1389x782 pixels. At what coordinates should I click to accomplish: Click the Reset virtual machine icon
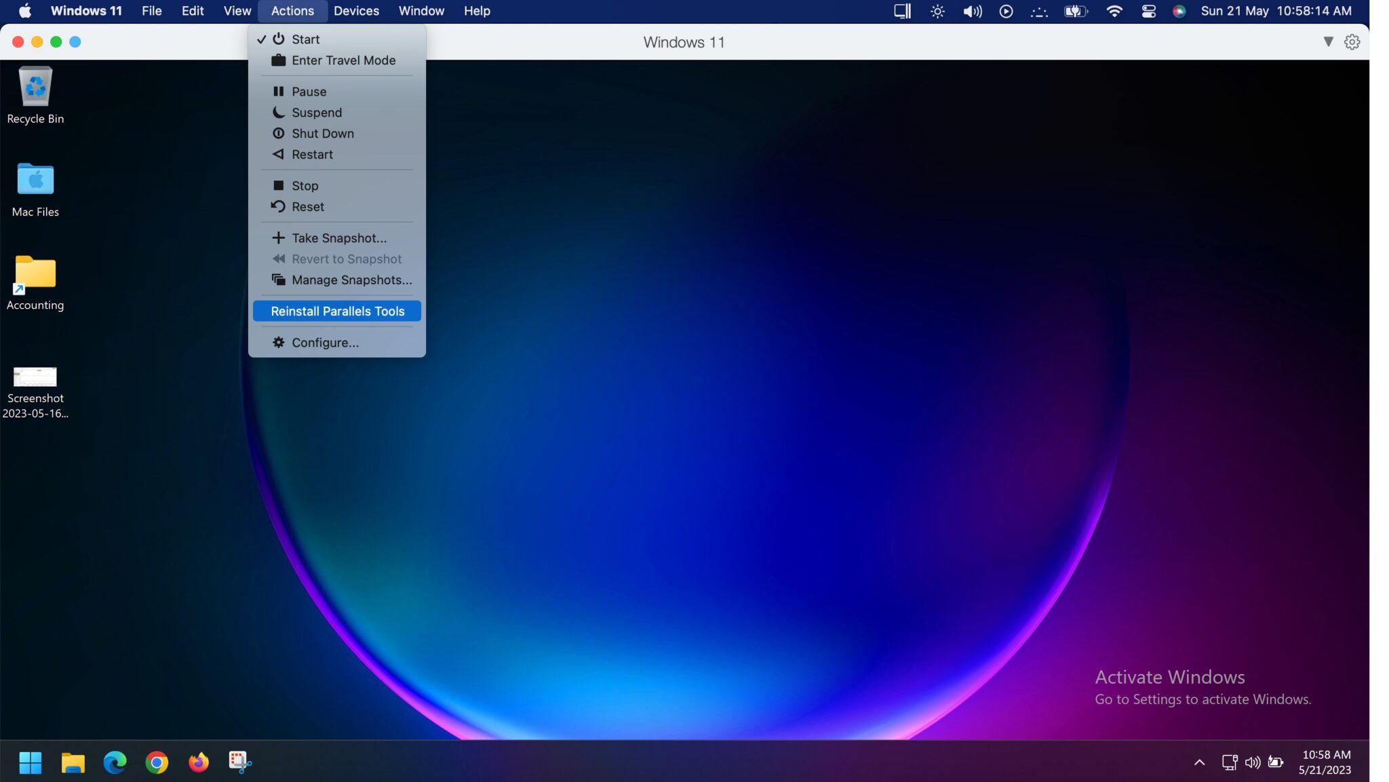pyautogui.click(x=279, y=207)
